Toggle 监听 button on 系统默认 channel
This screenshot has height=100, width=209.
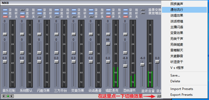(22, 13)
